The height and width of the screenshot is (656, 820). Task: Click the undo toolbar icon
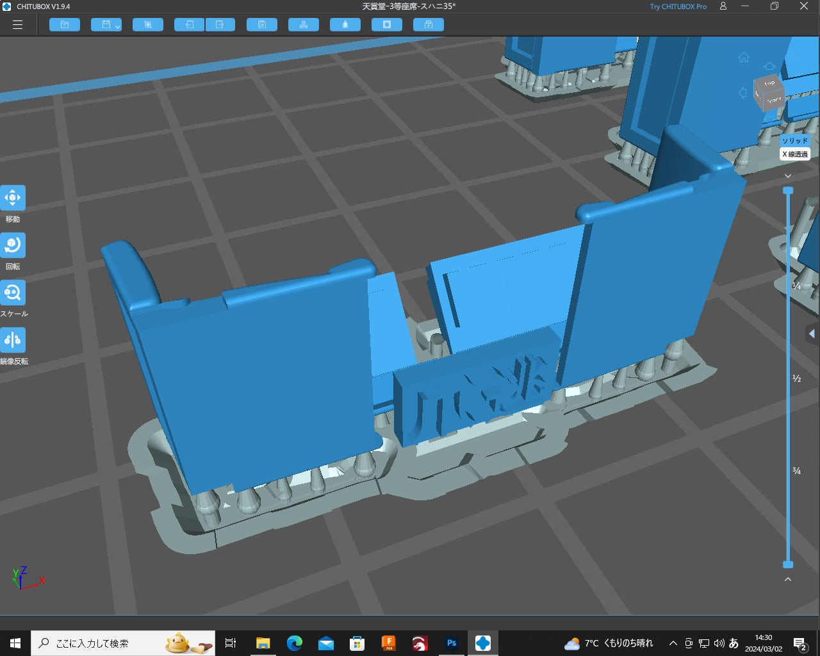tap(190, 25)
